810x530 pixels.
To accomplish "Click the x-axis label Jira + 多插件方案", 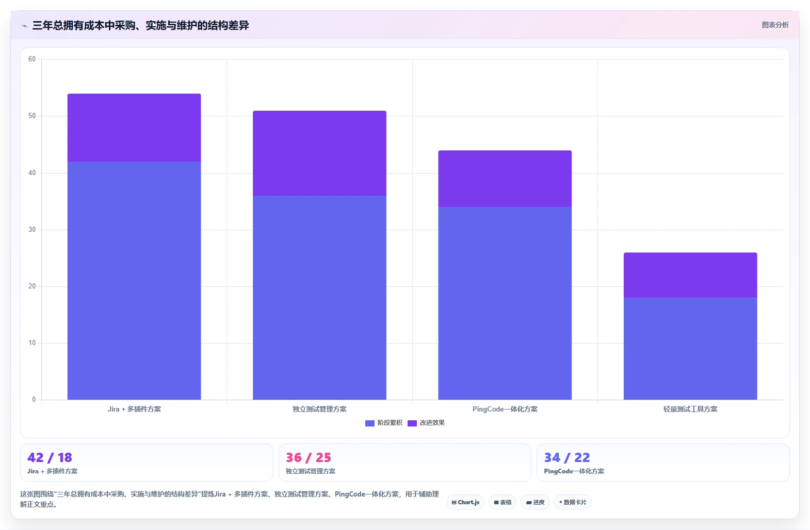I will [134, 409].
